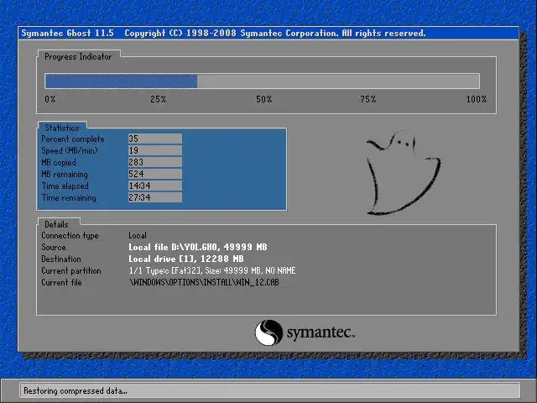Screen dimensions: 537x403
Task: Select the Progress Indicator tab label
Action: pos(78,56)
